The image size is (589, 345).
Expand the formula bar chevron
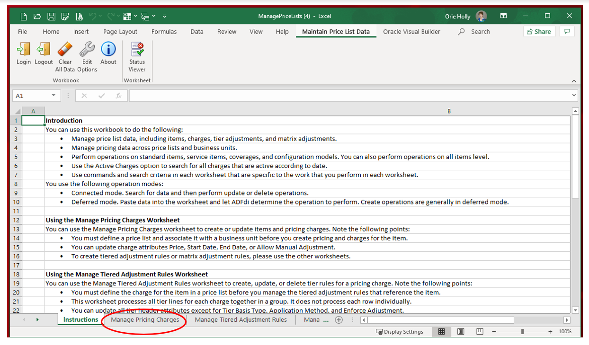[574, 96]
